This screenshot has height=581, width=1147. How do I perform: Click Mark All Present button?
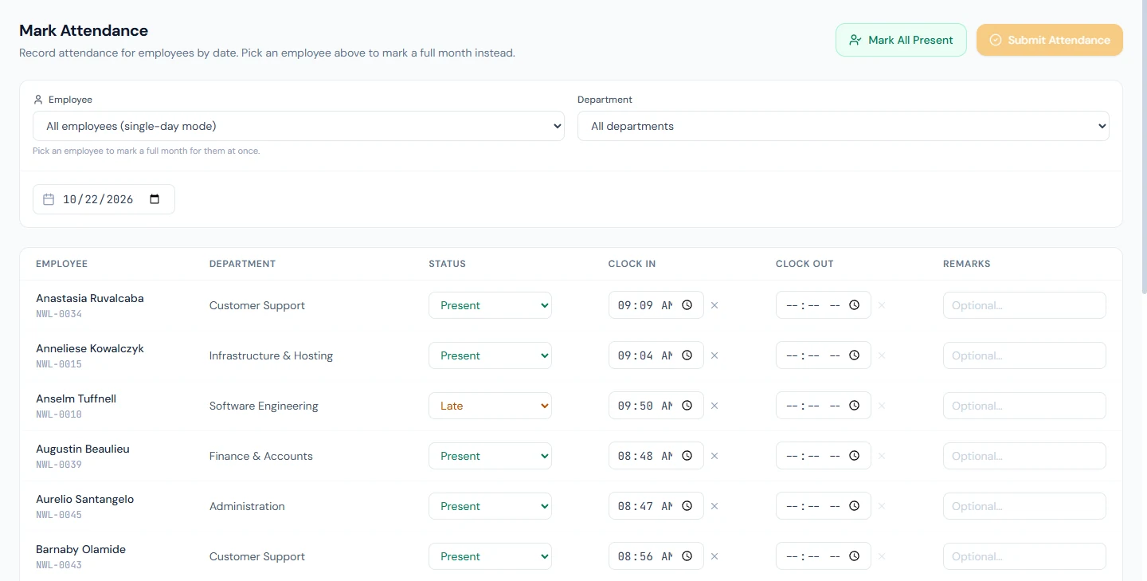tap(901, 40)
